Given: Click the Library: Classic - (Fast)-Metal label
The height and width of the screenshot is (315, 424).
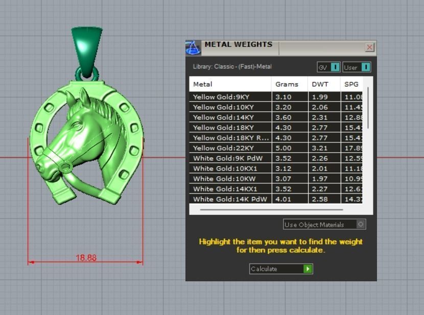Looking at the screenshot, I should (232, 66).
